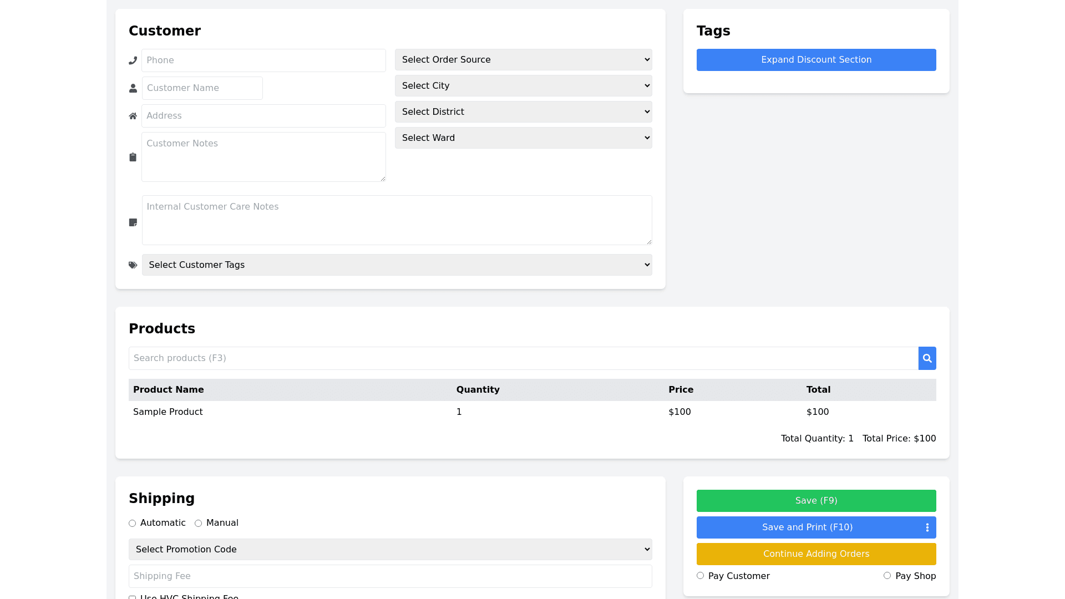Click the phone icon beside Phone field
This screenshot has width=1065, height=599.
(133, 60)
